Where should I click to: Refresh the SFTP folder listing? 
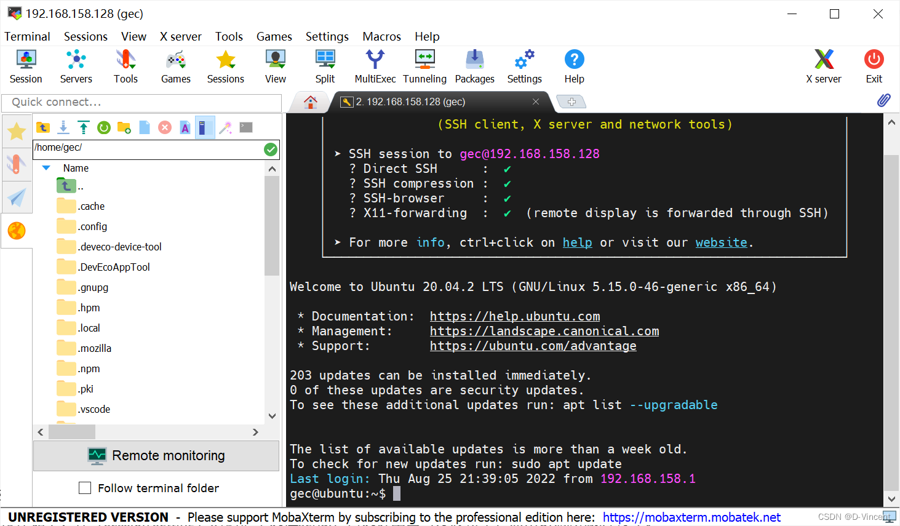(x=104, y=127)
